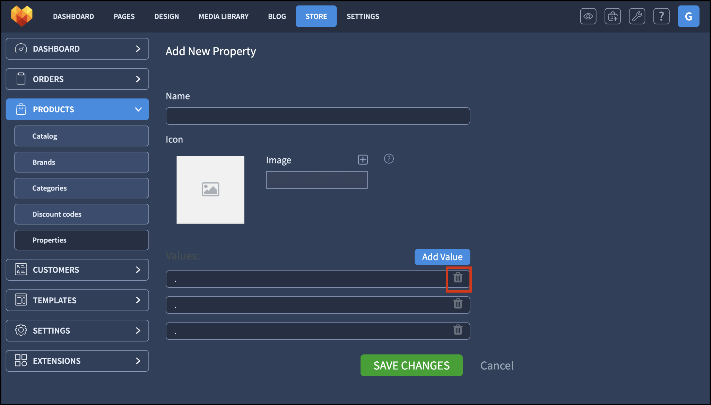Expand the Extensions section chevron
The height and width of the screenshot is (405, 711).
(x=138, y=361)
